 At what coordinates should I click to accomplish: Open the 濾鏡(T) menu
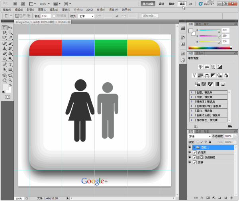(67, 9)
